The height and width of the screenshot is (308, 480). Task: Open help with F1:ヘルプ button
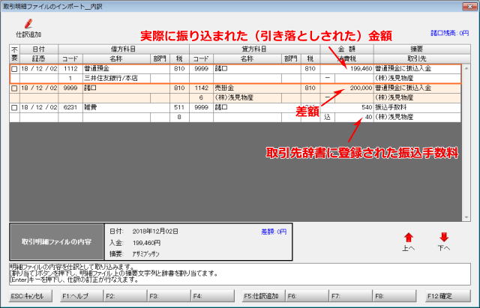[82, 296]
